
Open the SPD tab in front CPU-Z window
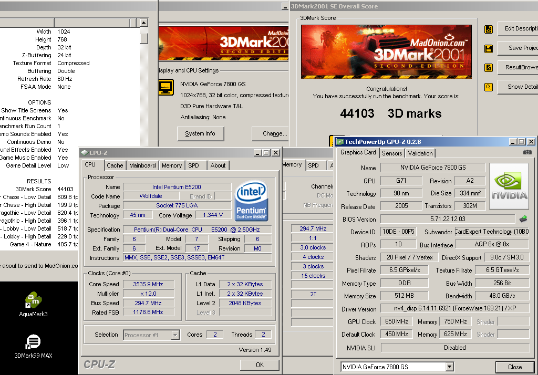(193, 165)
